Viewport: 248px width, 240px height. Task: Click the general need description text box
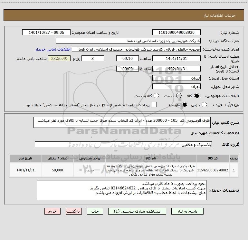[122, 122]
